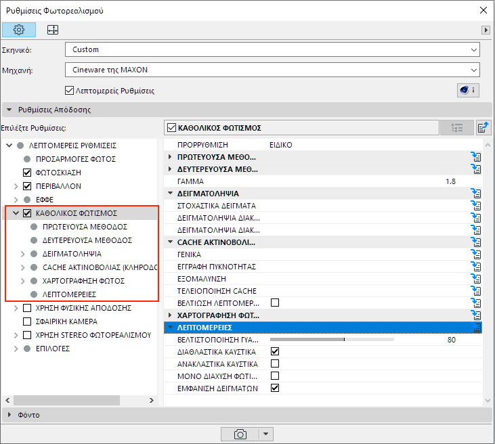Click the ΠΡΟΡΡΥΘΜΙΣΗ value ΕΙΔΙΚΟ

coord(281,145)
